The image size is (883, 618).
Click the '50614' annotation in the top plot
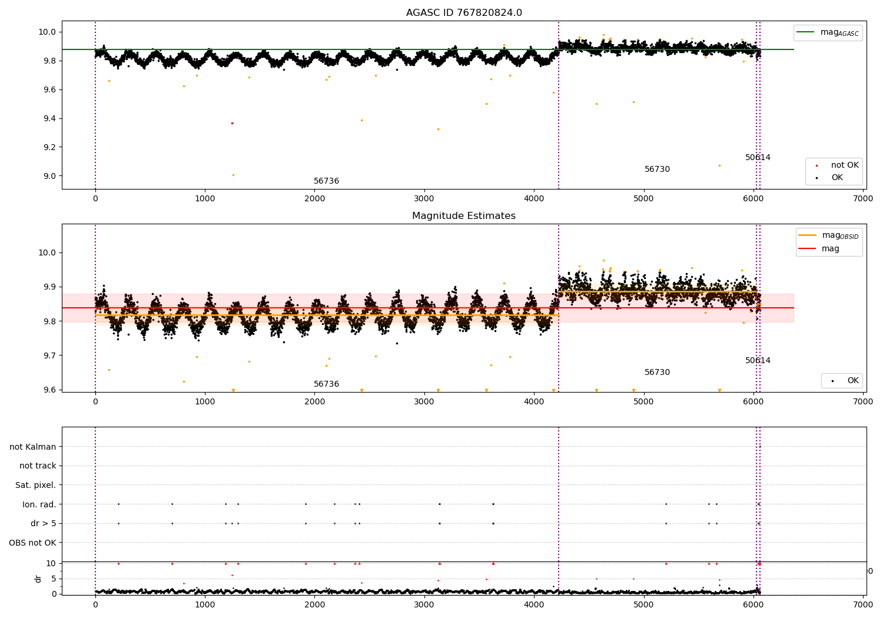coord(758,158)
